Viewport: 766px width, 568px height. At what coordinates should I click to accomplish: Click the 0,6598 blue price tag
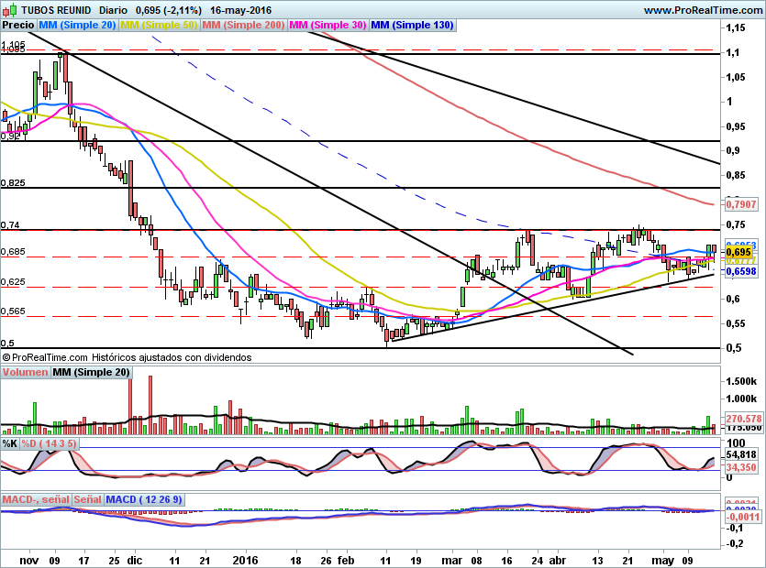(x=742, y=271)
